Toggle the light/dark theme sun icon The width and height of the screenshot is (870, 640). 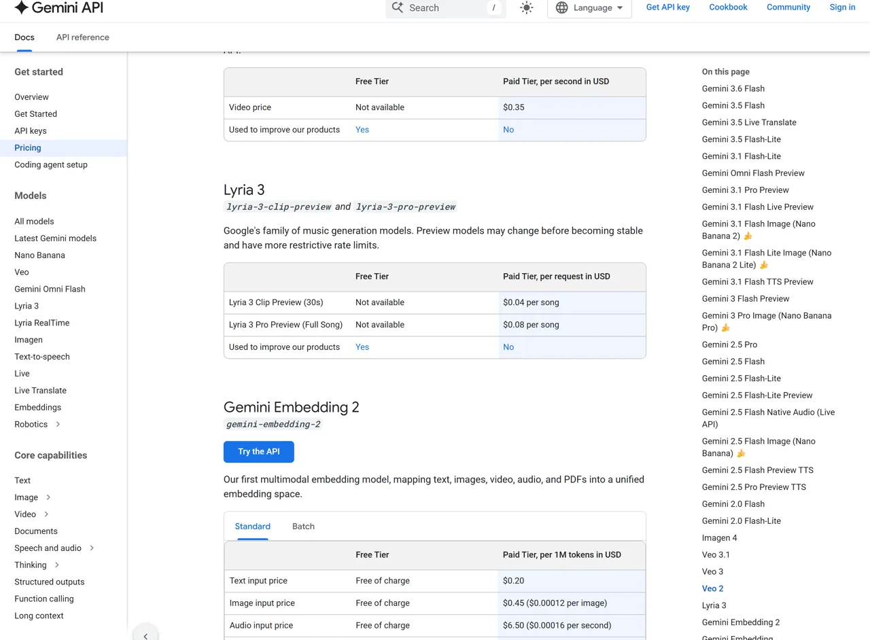click(x=527, y=7)
